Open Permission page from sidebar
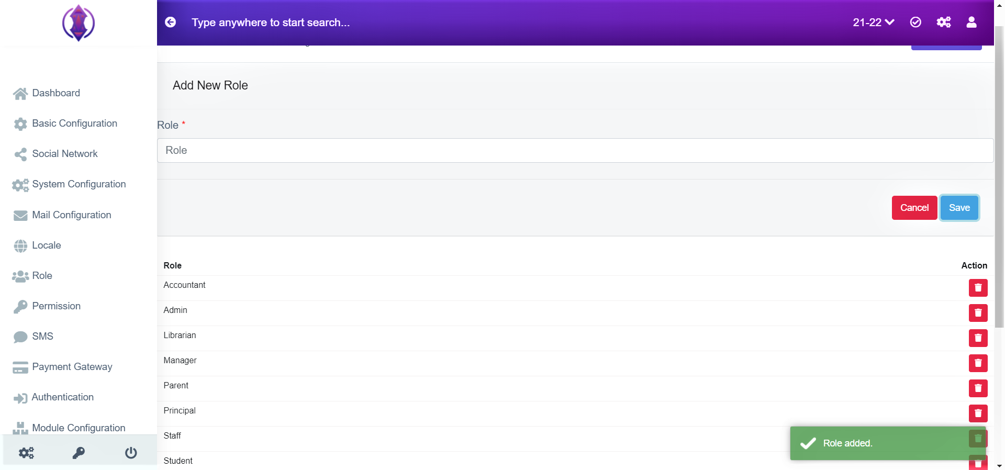 click(x=57, y=306)
